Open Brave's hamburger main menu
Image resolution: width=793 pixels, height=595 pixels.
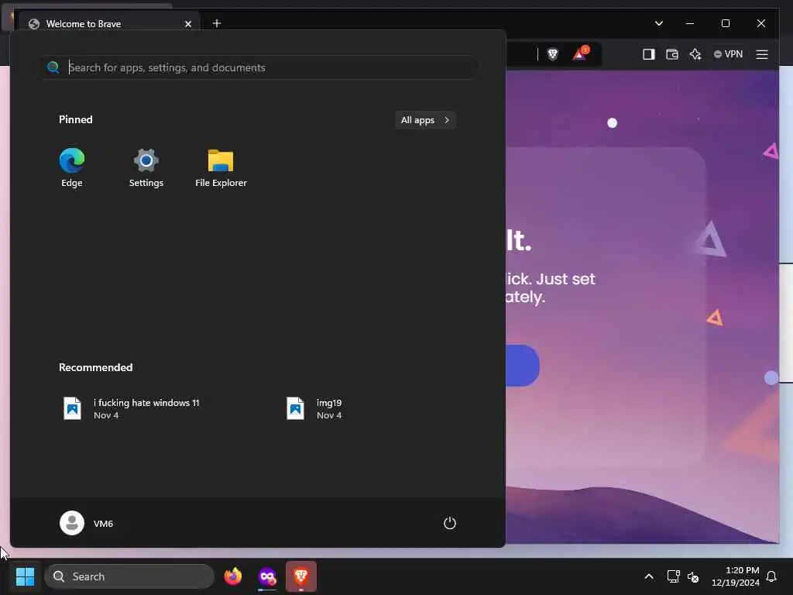pyautogui.click(x=762, y=54)
